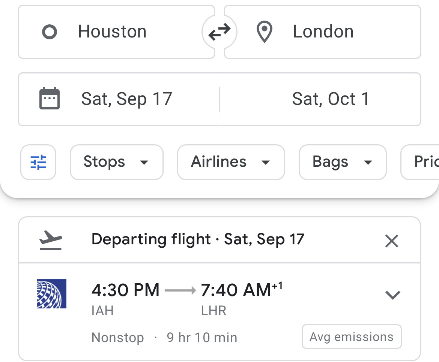Image resolution: width=439 pixels, height=362 pixels.
Task: Click the United Airlines logo
Action: pyautogui.click(x=52, y=294)
